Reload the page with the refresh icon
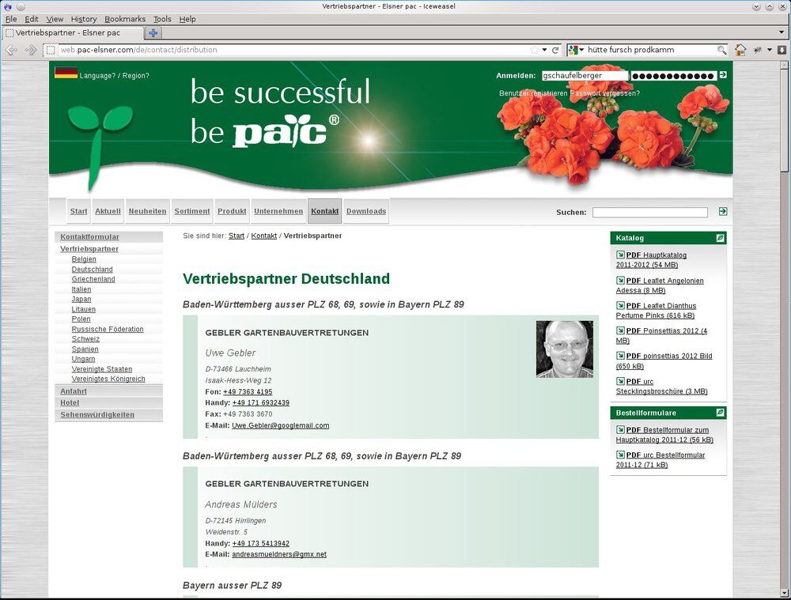 point(556,50)
